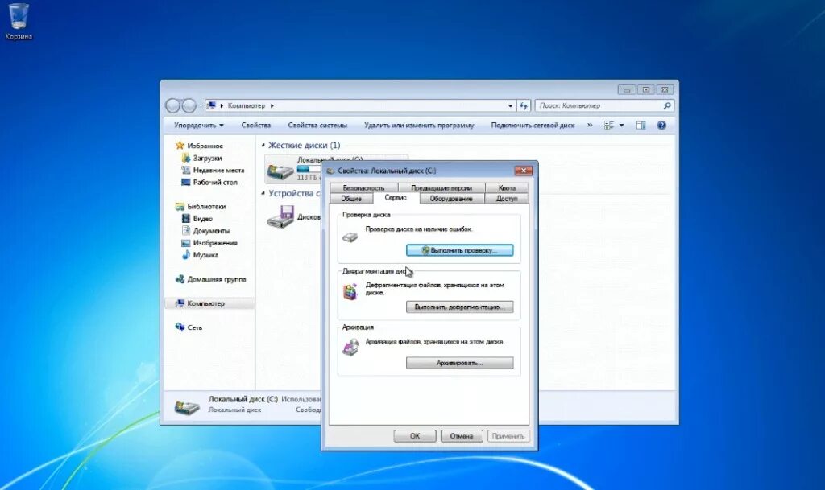Switch to the Предыдущие версии tab
This screenshot has width=825, height=490.
442,187
